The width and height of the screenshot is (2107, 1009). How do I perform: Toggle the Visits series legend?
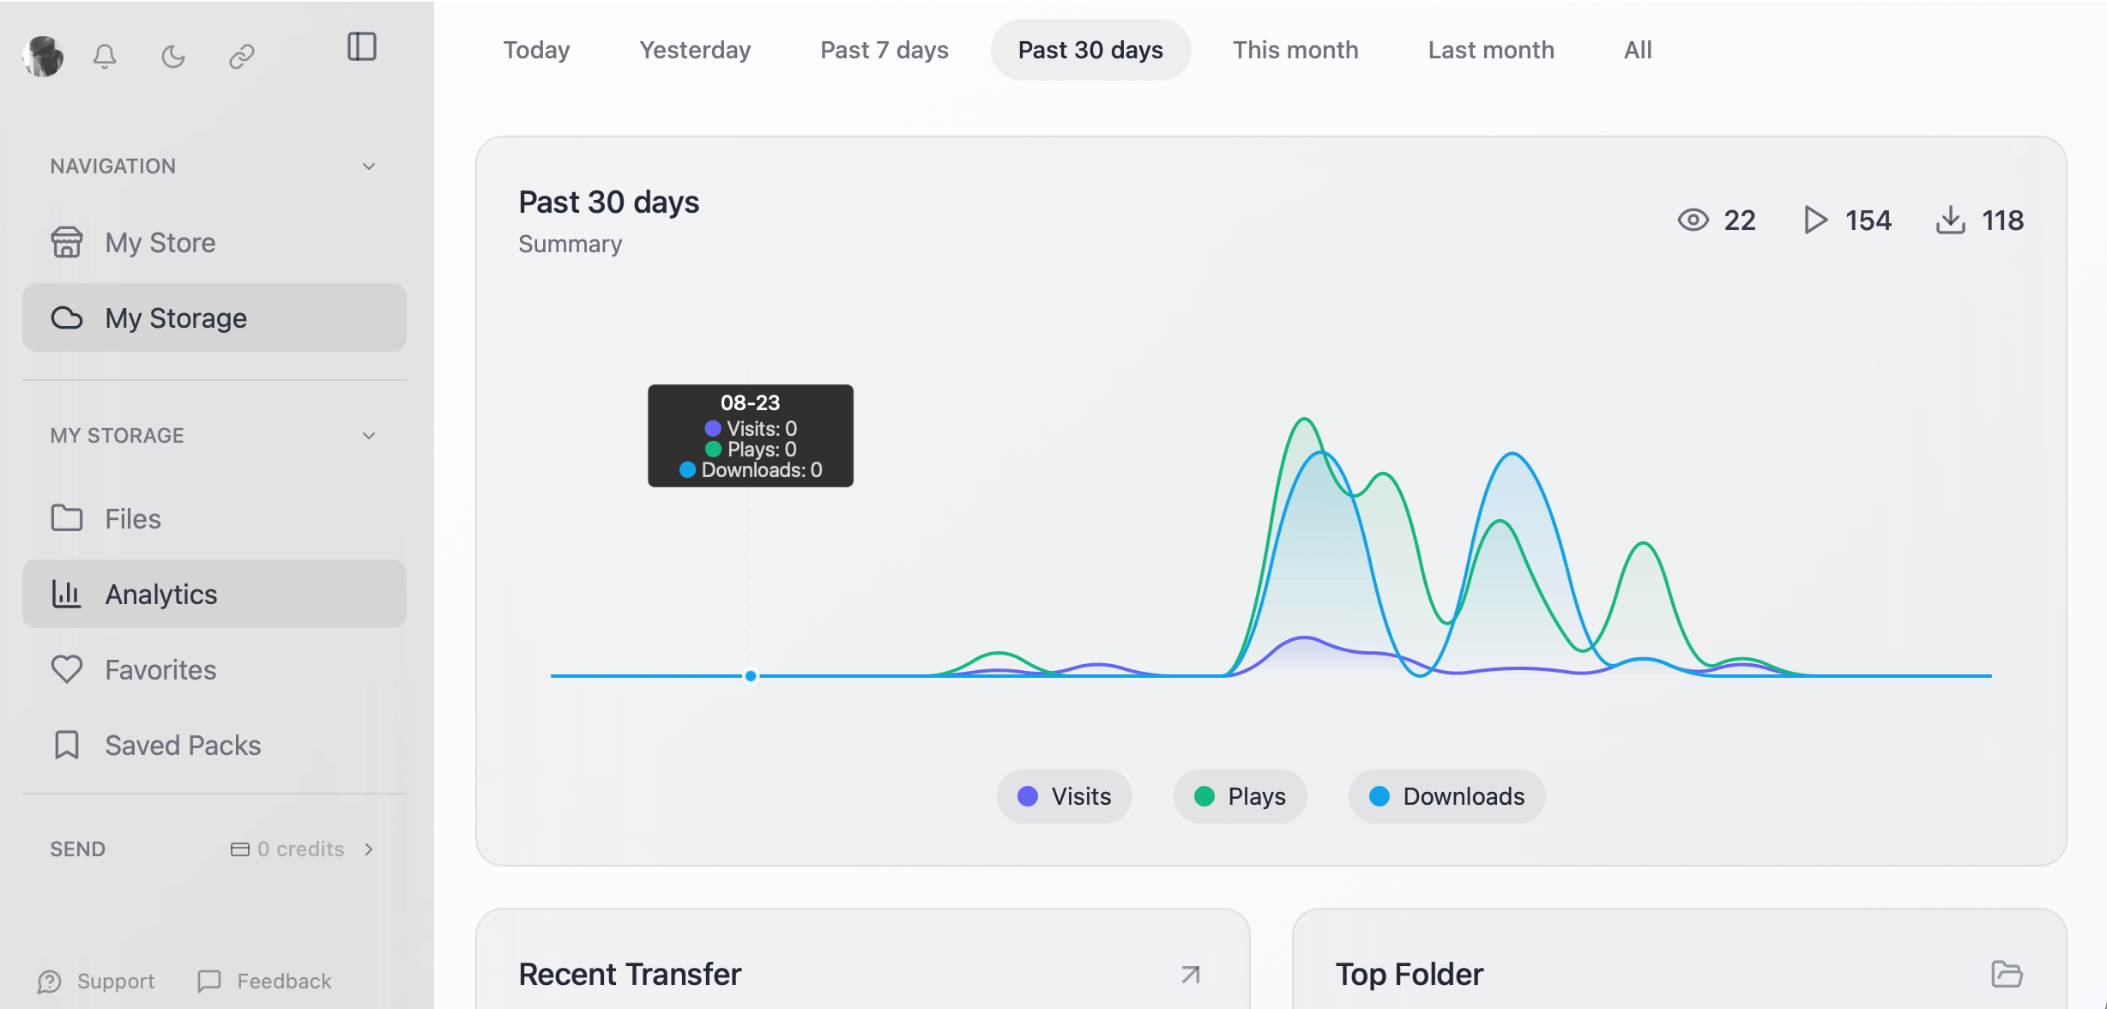[x=1064, y=796]
